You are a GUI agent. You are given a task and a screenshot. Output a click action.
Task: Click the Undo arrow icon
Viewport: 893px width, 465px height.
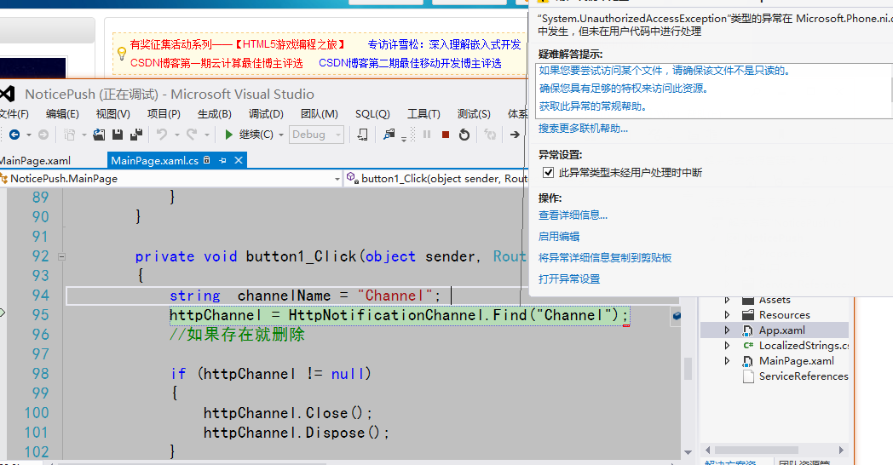(162, 135)
